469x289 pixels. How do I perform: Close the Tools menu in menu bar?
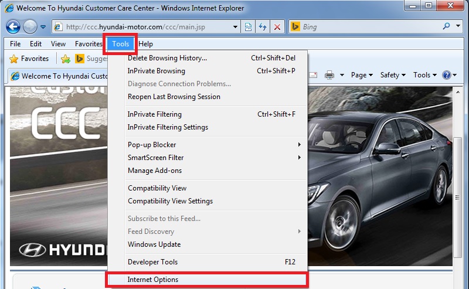tap(121, 44)
